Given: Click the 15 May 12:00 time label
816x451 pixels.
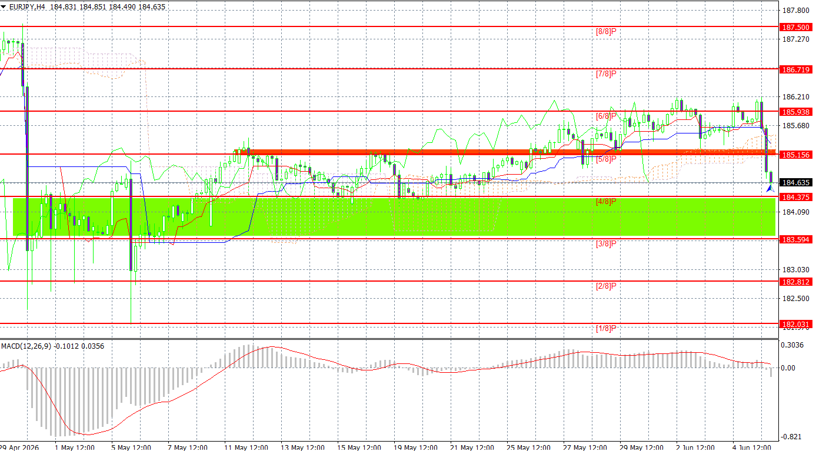Looking at the screenshot, I should pos(358,447).
